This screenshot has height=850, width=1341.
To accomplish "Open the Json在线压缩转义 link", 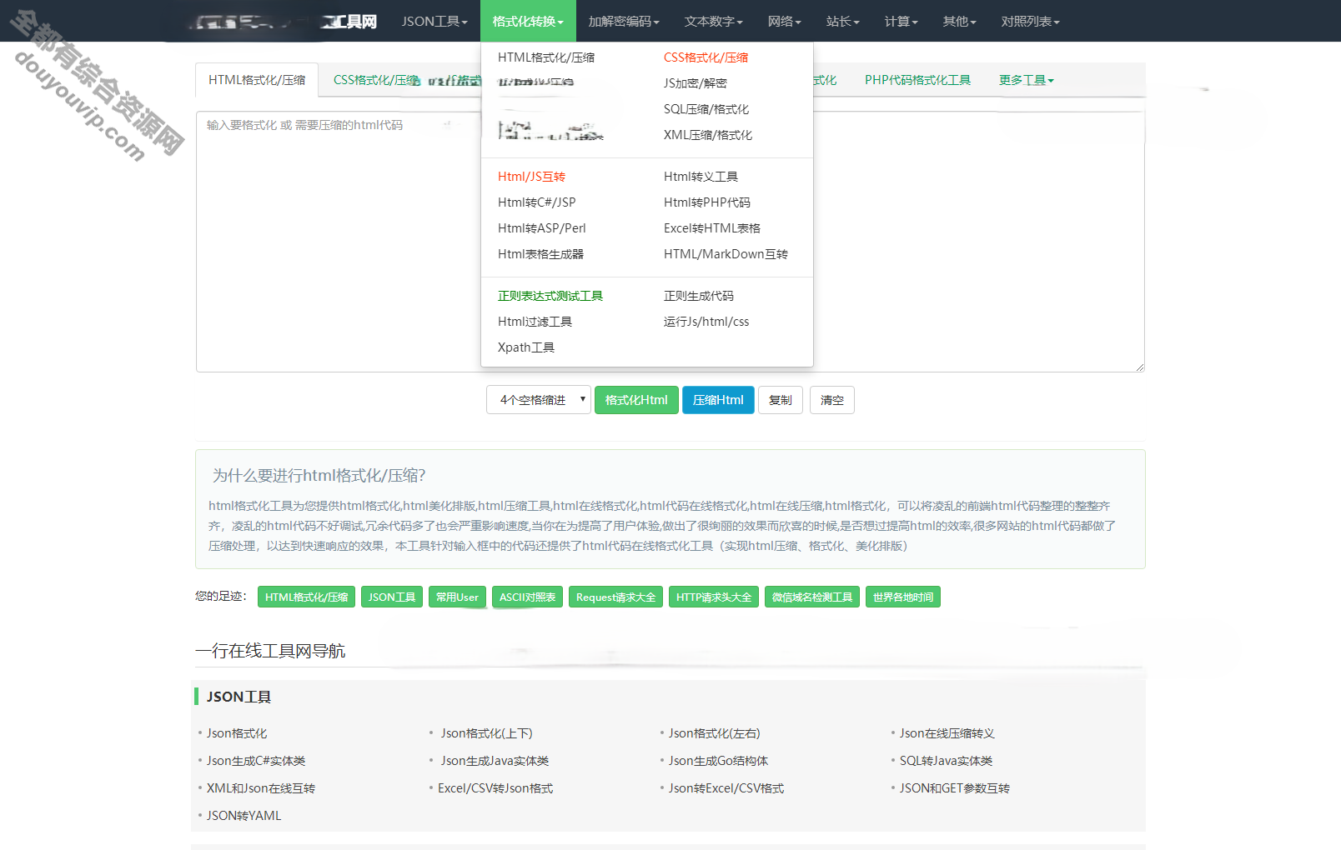I will pos(947,733).
